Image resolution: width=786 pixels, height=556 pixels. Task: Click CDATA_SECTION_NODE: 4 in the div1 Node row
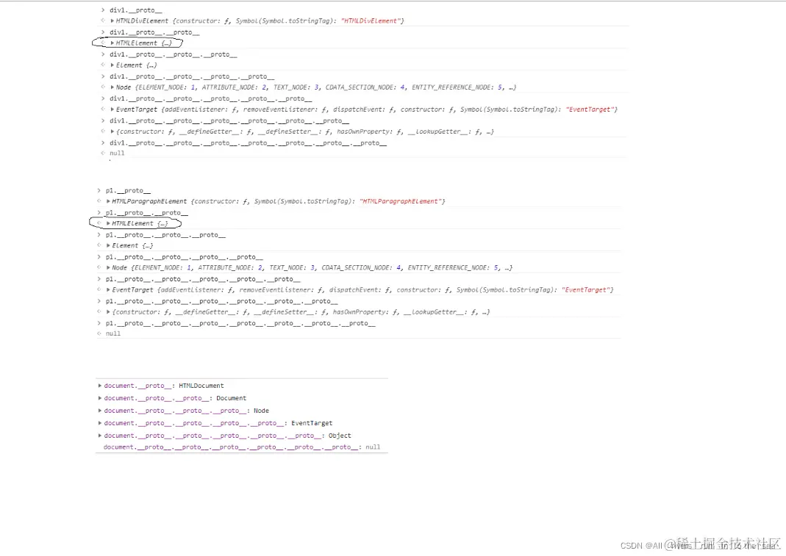[x=365, y=87]
